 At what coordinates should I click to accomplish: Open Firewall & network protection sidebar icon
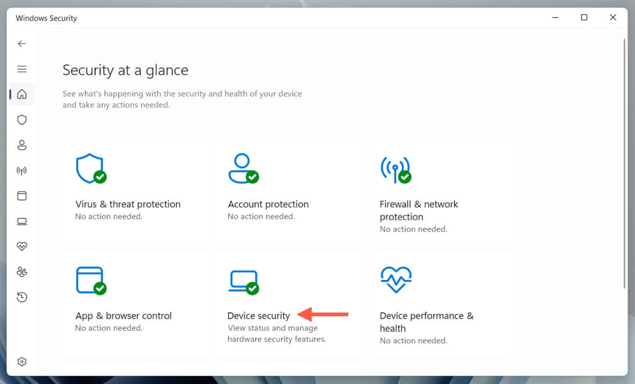point(22,170)
